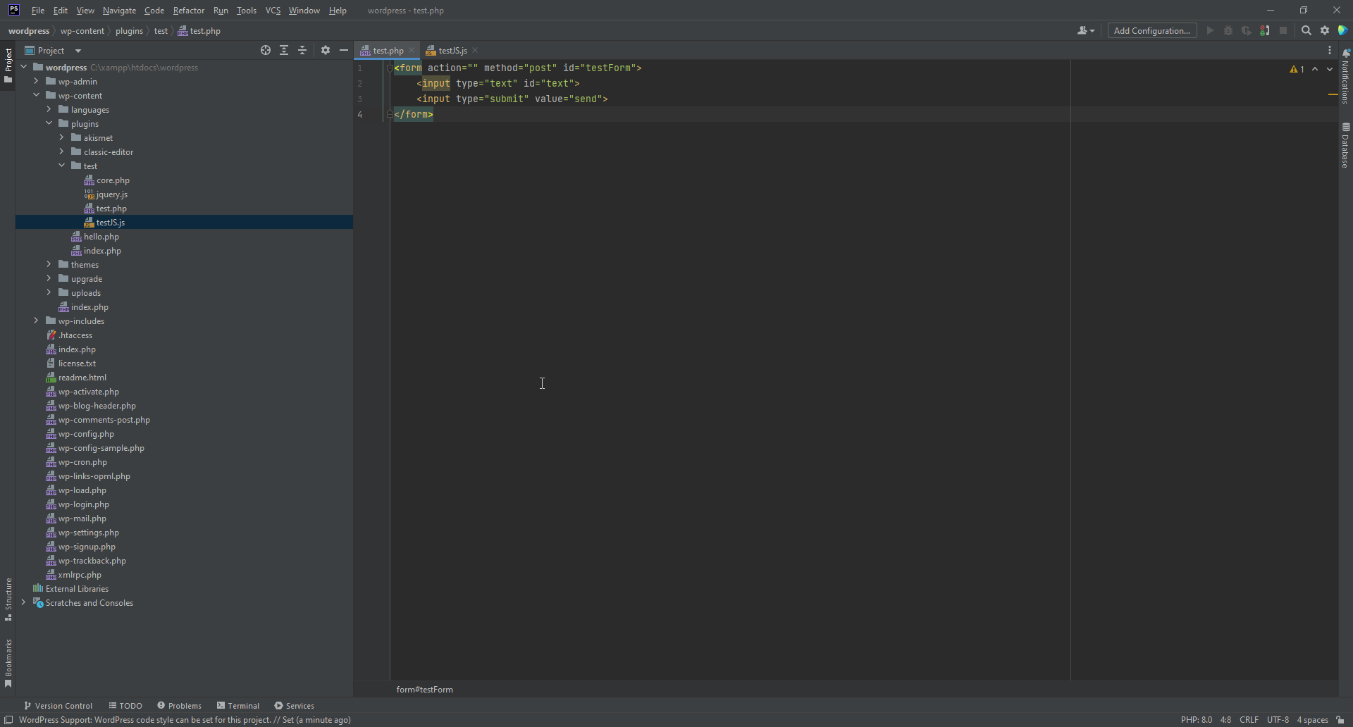Expand Scratches and Consoles node
This screenshot has width=1353, height=727.
pos(23,602)
